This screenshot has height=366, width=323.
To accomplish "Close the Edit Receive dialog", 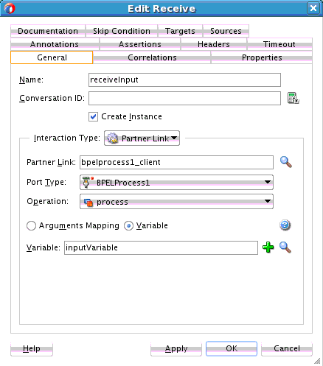I will tap(313, 8).
